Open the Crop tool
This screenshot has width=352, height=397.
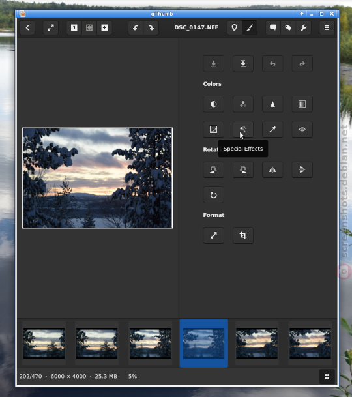pos(243,235)
